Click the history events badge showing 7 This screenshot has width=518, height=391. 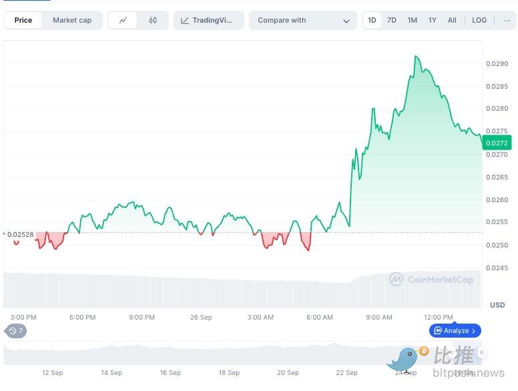point(15,331)
